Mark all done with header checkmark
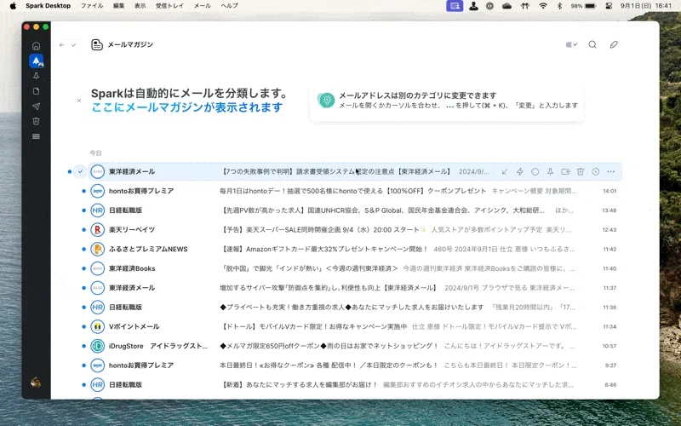The height and width of the screenshot is (426, 681). point(74,45)
